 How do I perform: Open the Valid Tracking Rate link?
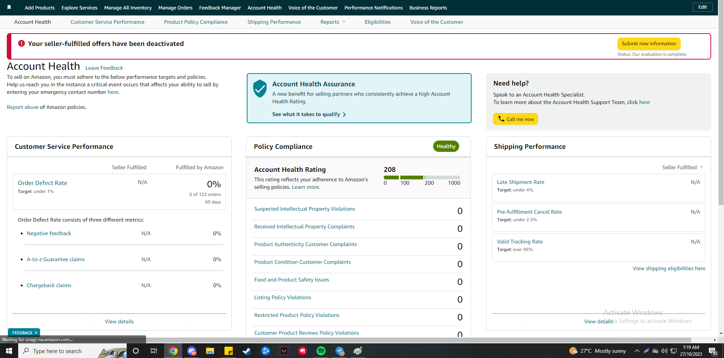520,242
